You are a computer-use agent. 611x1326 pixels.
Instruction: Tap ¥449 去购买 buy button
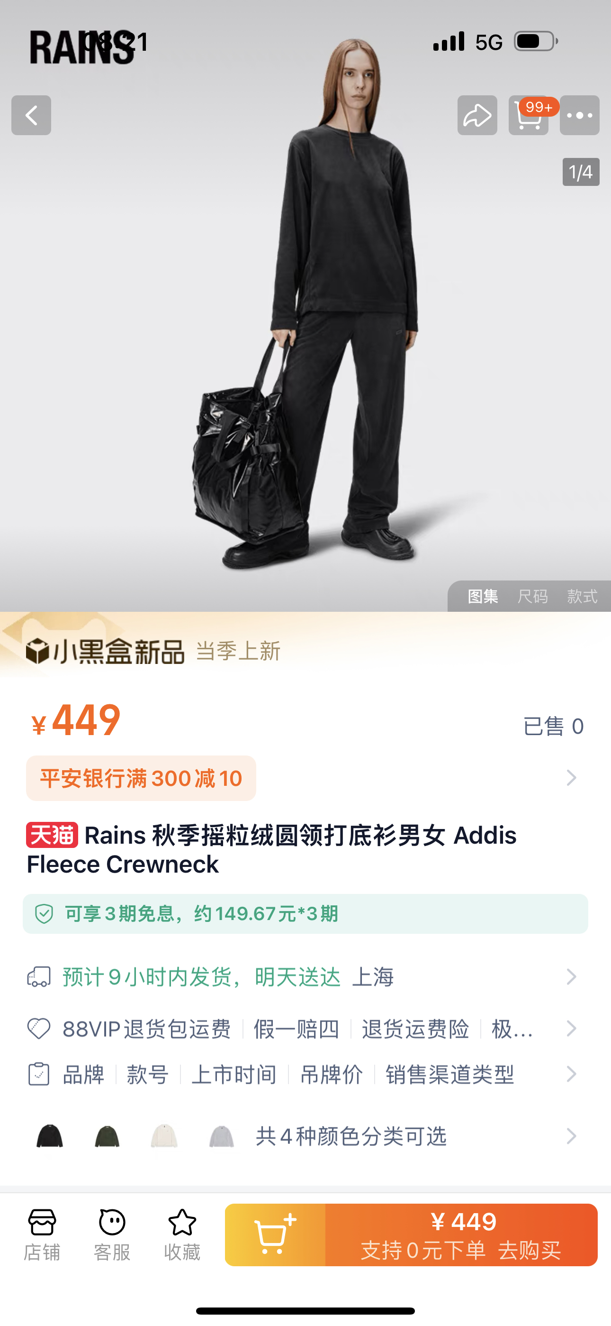pos(461,1235)
